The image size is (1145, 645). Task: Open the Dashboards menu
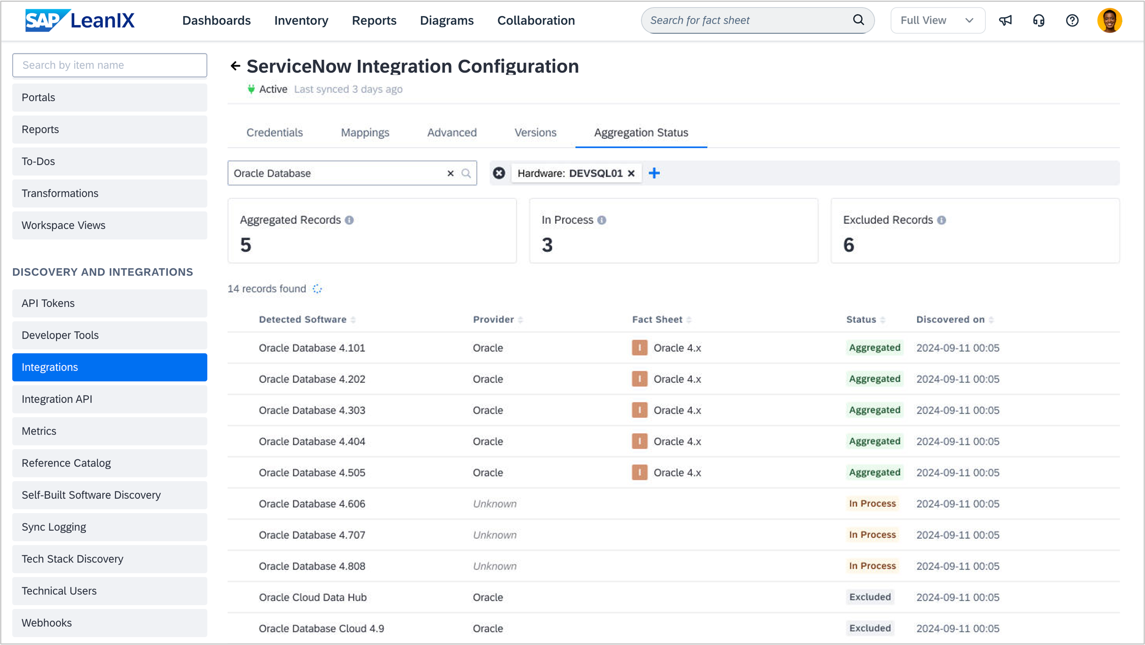coord(216,20)
